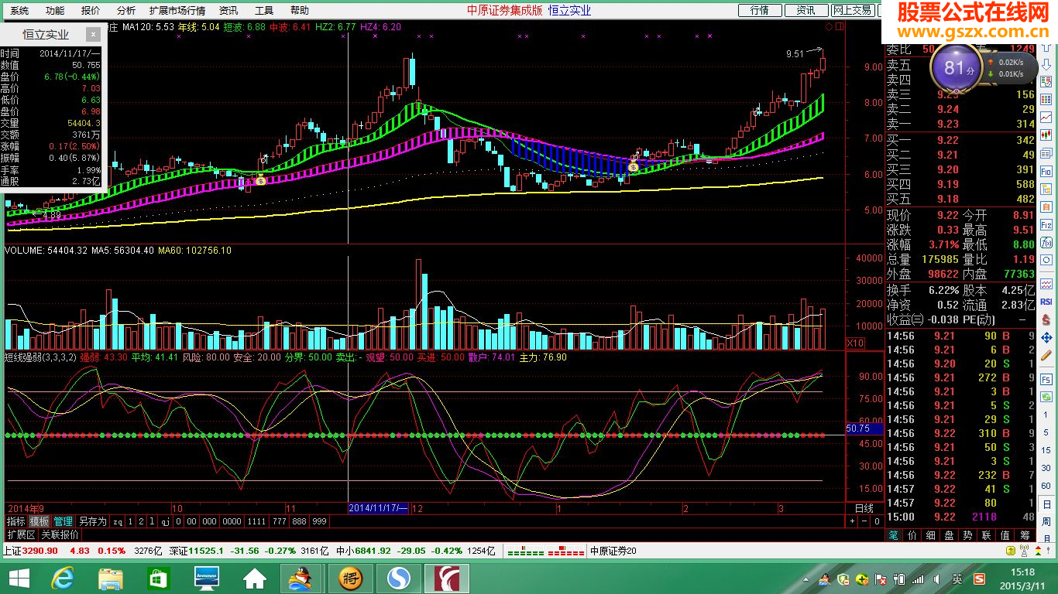Click the 网上交易 button

[853, 10]
